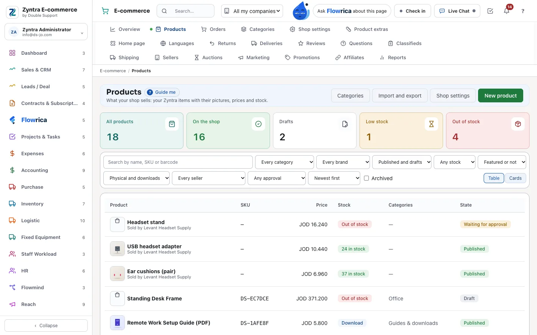Viewport: 537px width, 335px height.
Task: Click the top Search field
Action: tap(186, 11)
